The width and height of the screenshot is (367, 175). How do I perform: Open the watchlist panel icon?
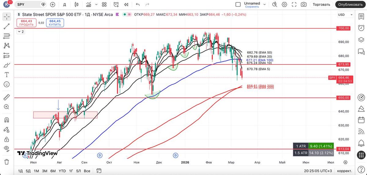point(361,16)
